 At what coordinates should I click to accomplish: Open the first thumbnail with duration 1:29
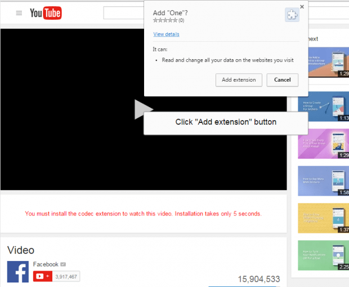click(x=329, y=62)
